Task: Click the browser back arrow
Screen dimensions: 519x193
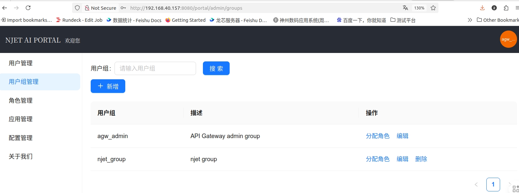Action: [5, 8]
